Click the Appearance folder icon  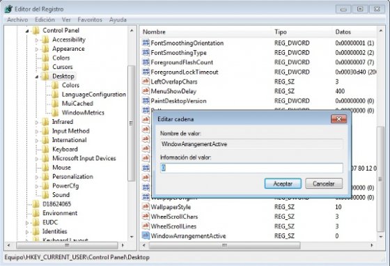(x=45, y=49)
